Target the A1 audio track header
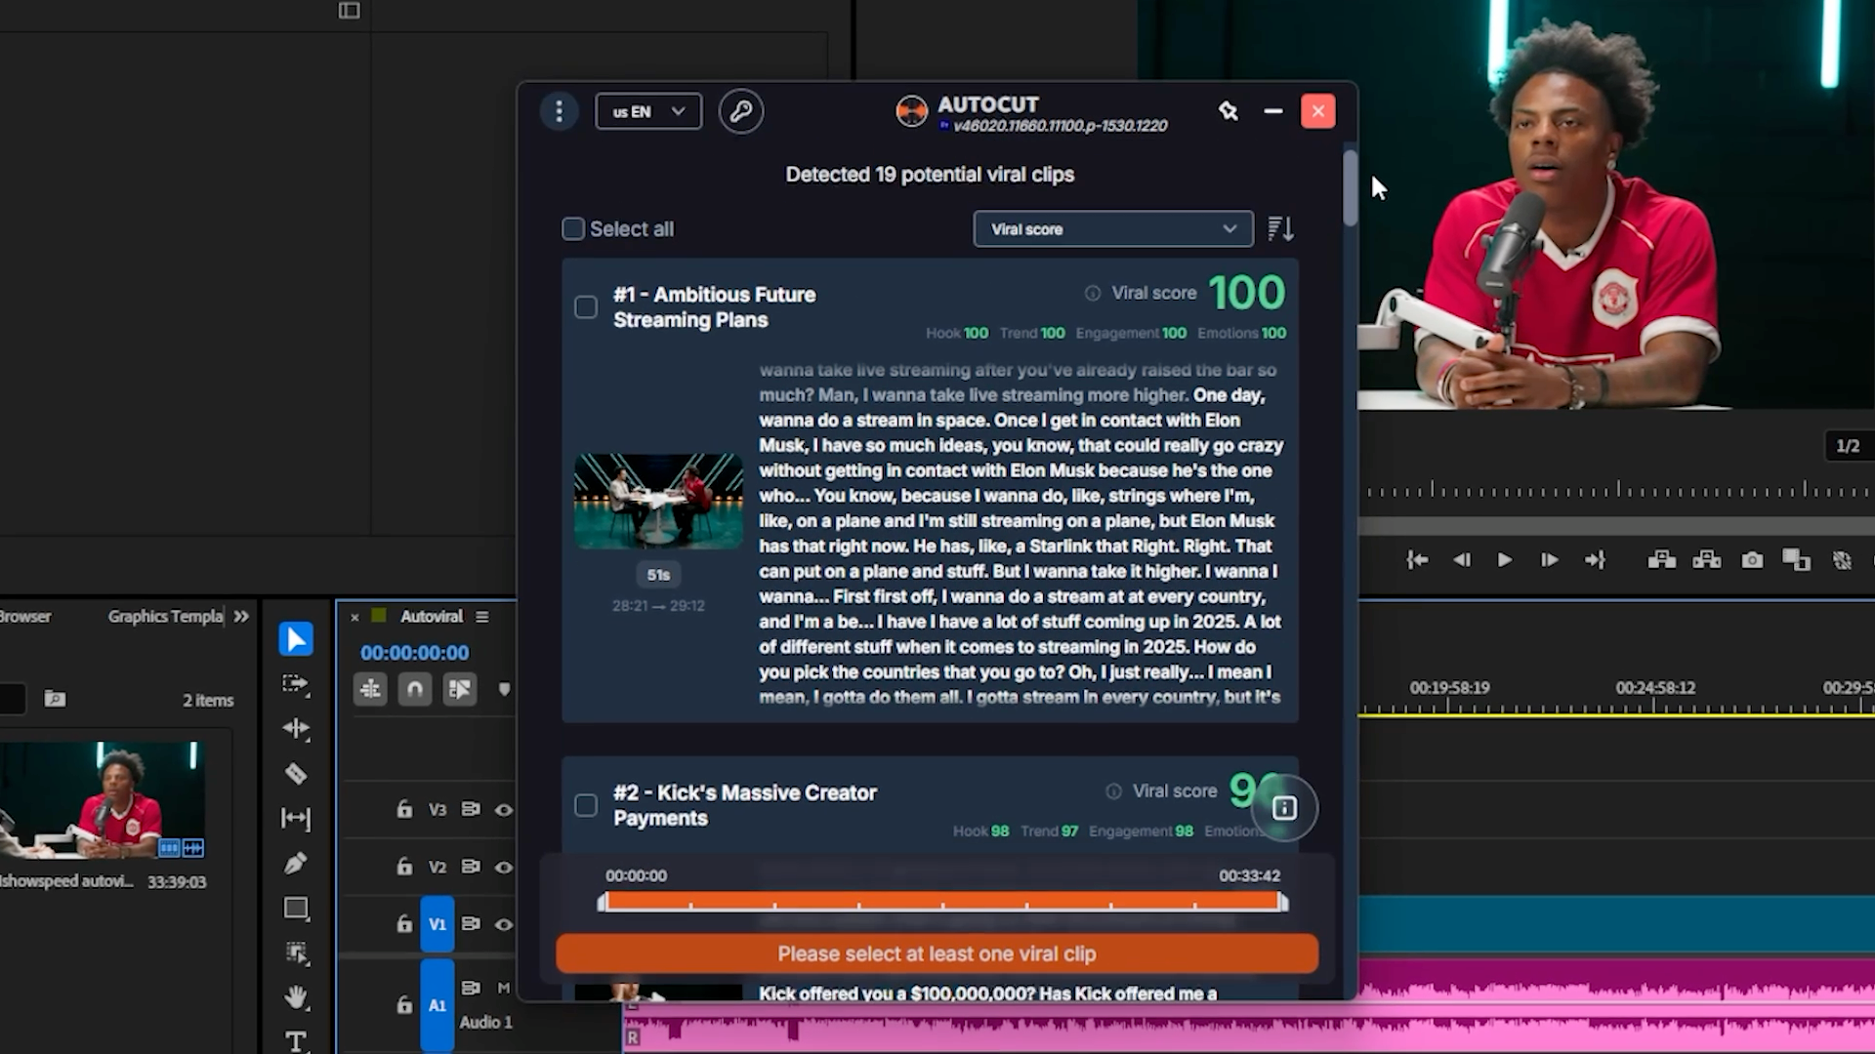This screenshot has width=1875, height=1054. click(437, 1005)
